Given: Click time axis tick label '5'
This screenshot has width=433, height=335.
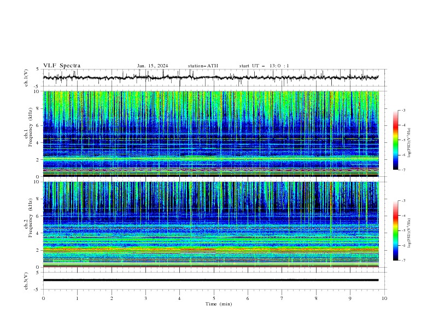Looking at the screenshot, I should point(214,298).
